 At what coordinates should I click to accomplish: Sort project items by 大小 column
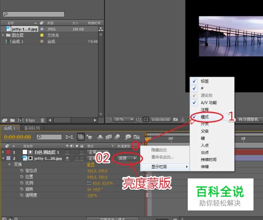[75, 23]
